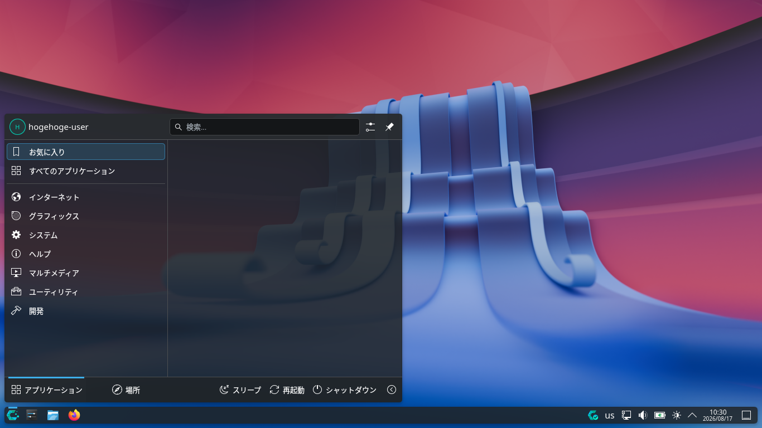
Task: Click the software update tray icon
Action: click(593, 415)
